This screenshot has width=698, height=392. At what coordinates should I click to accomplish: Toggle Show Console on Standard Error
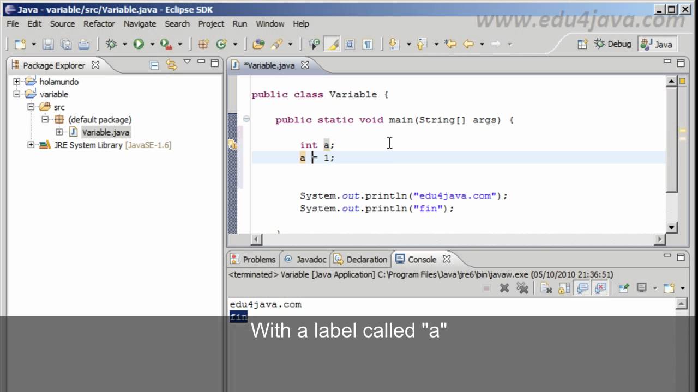point(600,288)
